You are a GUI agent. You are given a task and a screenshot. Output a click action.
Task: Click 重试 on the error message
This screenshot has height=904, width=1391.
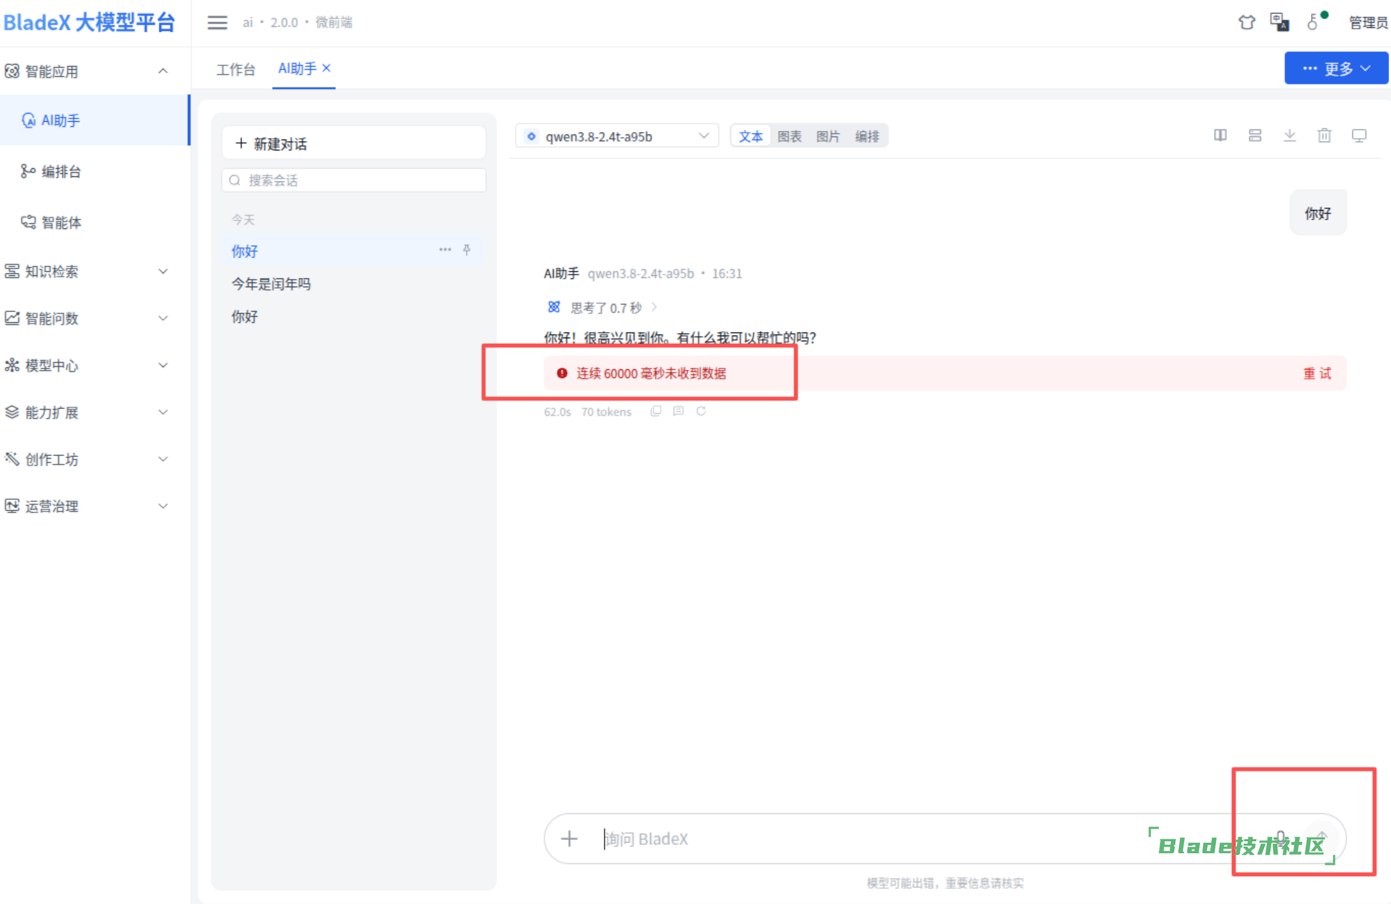click(1317, 373)
